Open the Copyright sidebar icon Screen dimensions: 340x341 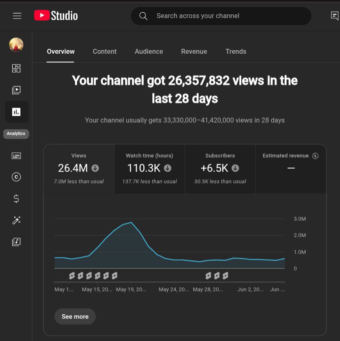16,177
